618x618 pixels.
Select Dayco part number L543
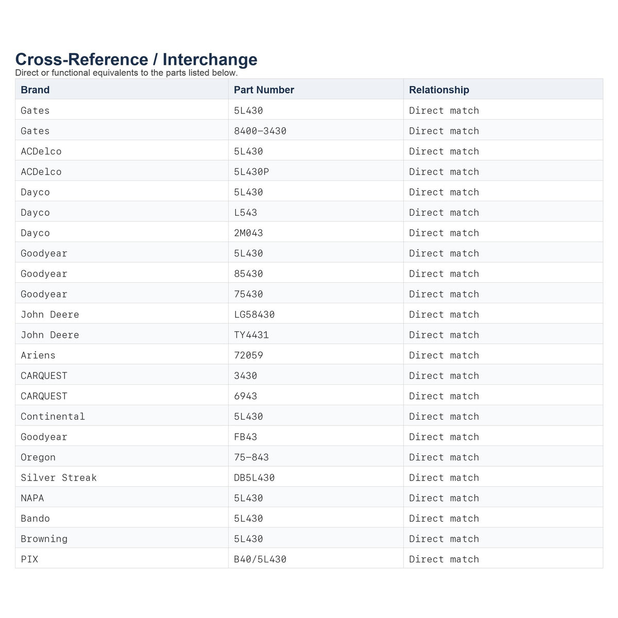coord(246,212)
